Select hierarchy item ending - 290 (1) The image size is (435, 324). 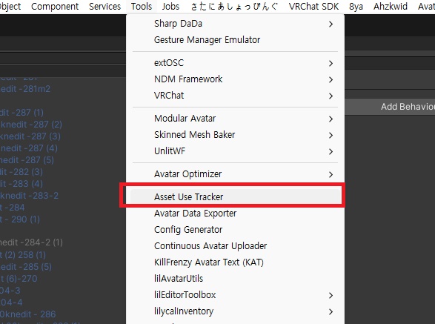click(20, 219)
